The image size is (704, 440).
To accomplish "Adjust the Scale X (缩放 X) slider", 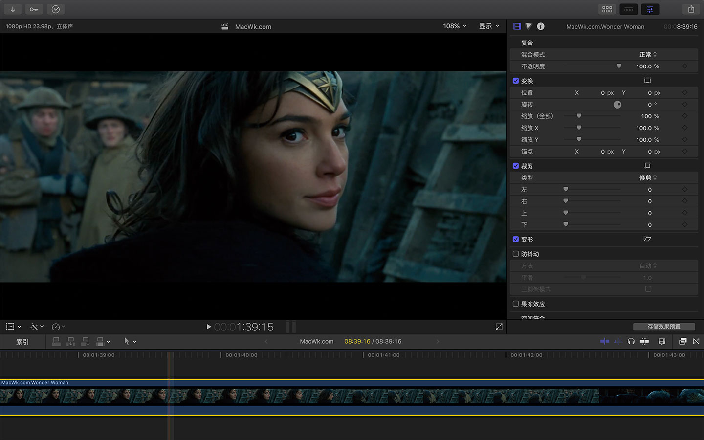I will point(593,128).
